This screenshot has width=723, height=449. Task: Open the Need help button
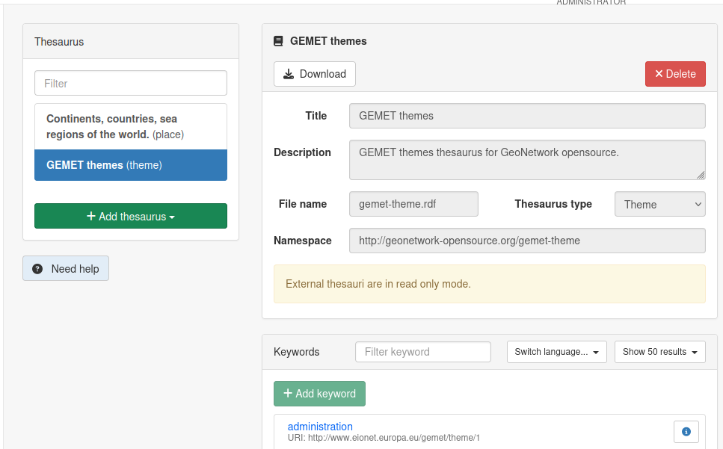click(66, 268)
